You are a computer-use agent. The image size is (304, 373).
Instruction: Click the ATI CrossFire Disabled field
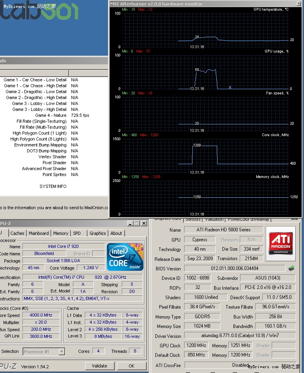coord(240,365)
